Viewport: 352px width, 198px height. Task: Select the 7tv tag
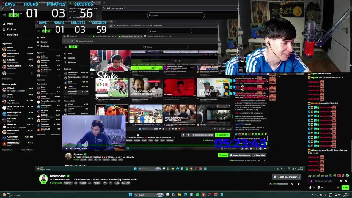(x=105, y=183)
